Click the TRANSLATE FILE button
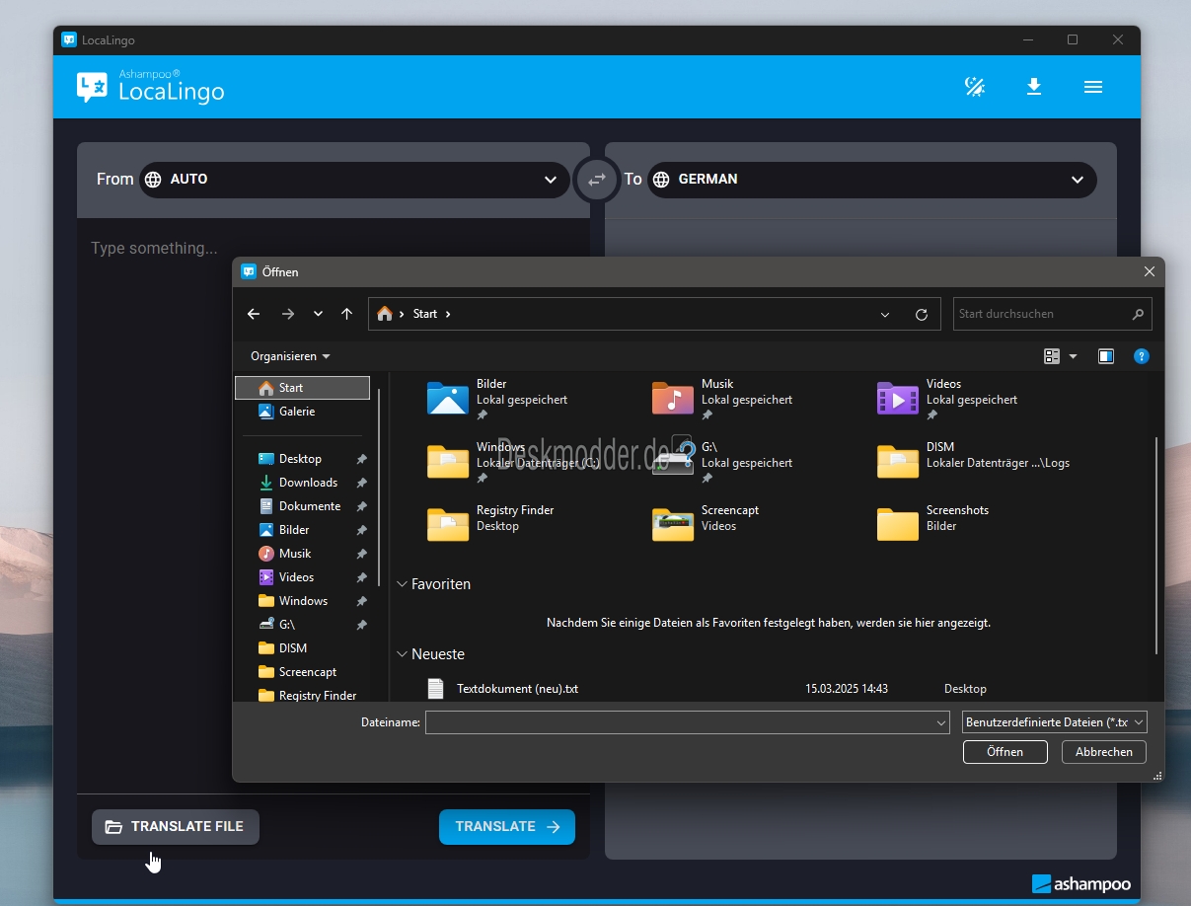The height and width of the screenshot is (906, 1191). [x=176, y=827]
